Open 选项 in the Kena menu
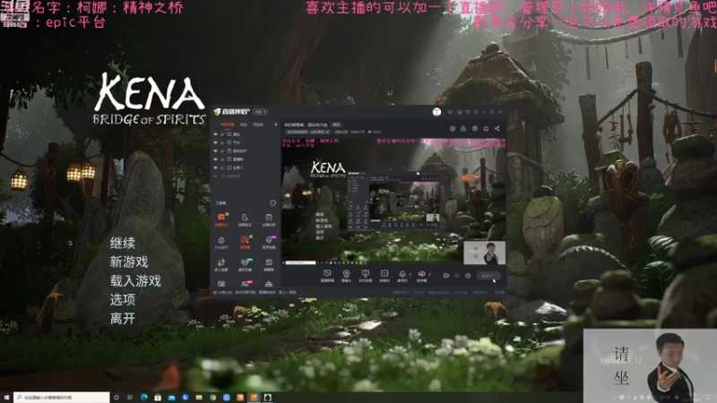 122,299
